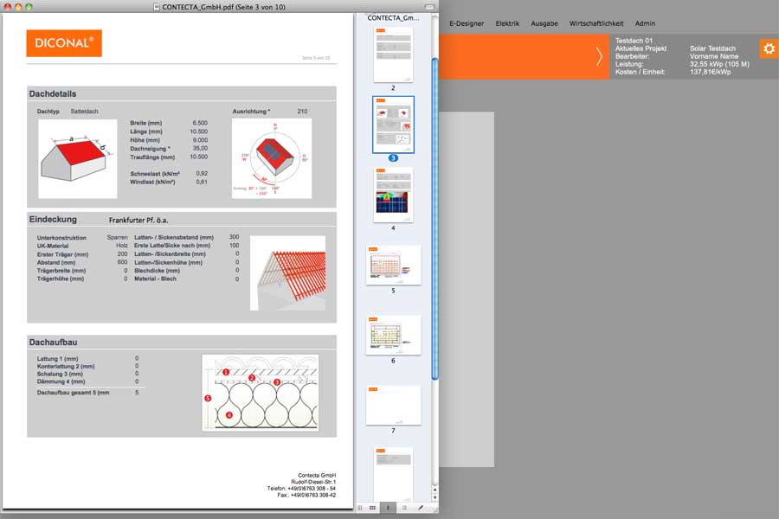Select page 2 thumbnail in sidebar
779x519 pixels.
click(393, 54)
